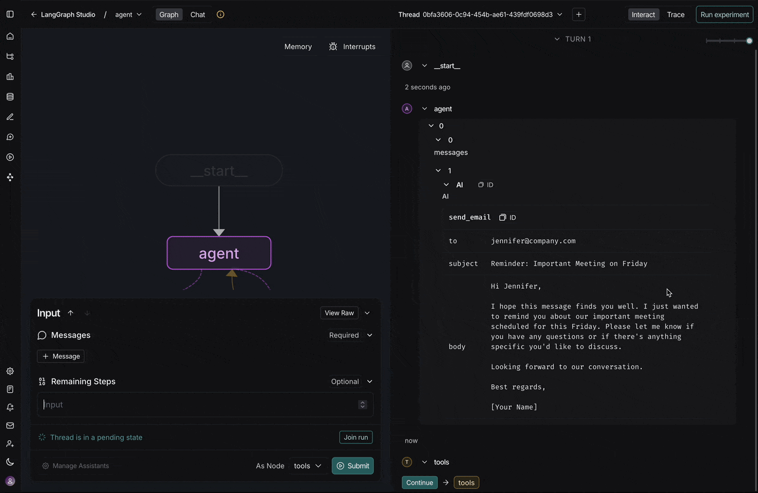Open the notifications bell in the sidebar
This screenshot has width=758, height=493.
coord(9,407)
